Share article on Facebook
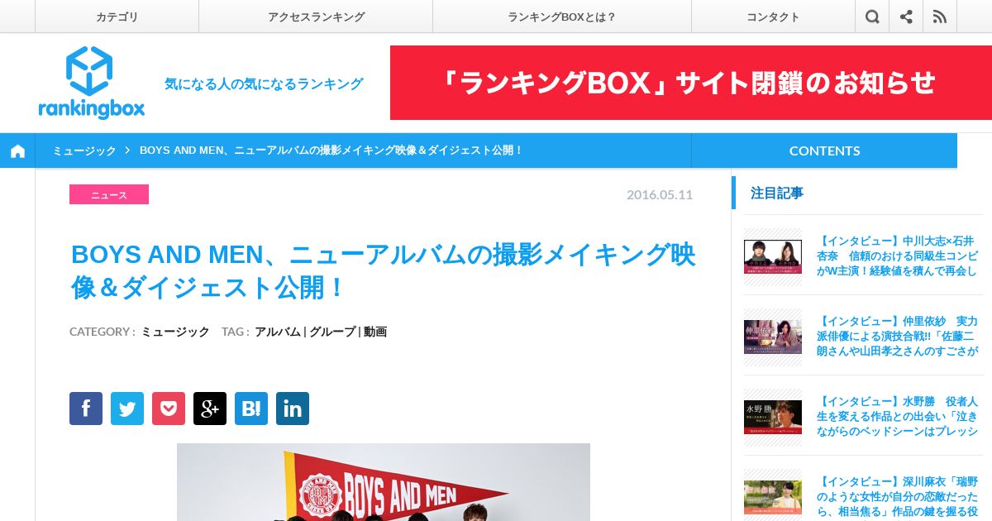 (x=86, y=409)
